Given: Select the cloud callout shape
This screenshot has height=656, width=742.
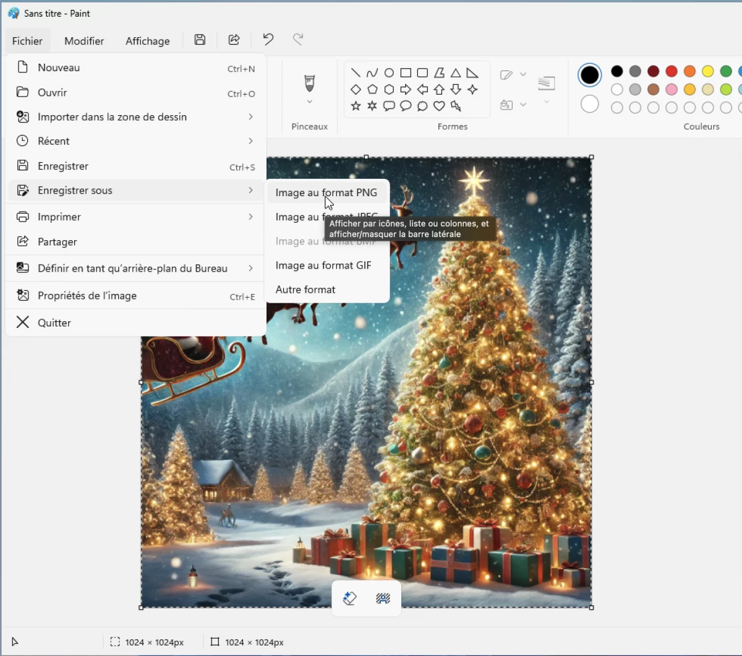Looking at the screenshot, I should tap(422, 106).
